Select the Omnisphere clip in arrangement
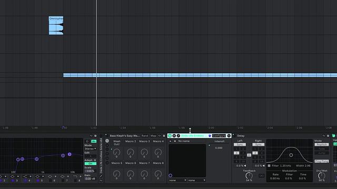This screenshot has height=189, width=337. (56, 26)
